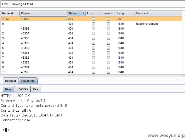The image size is (185, 138).
Task: Switch to the Headers view tab
Action: pyautogui.click(x=22, y=89)
